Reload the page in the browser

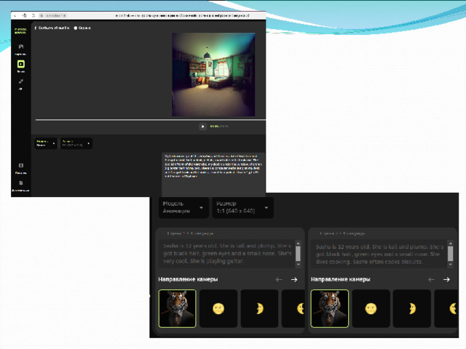click(33, 15)
